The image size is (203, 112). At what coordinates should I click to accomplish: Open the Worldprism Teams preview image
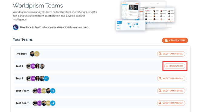pos(145,16)
